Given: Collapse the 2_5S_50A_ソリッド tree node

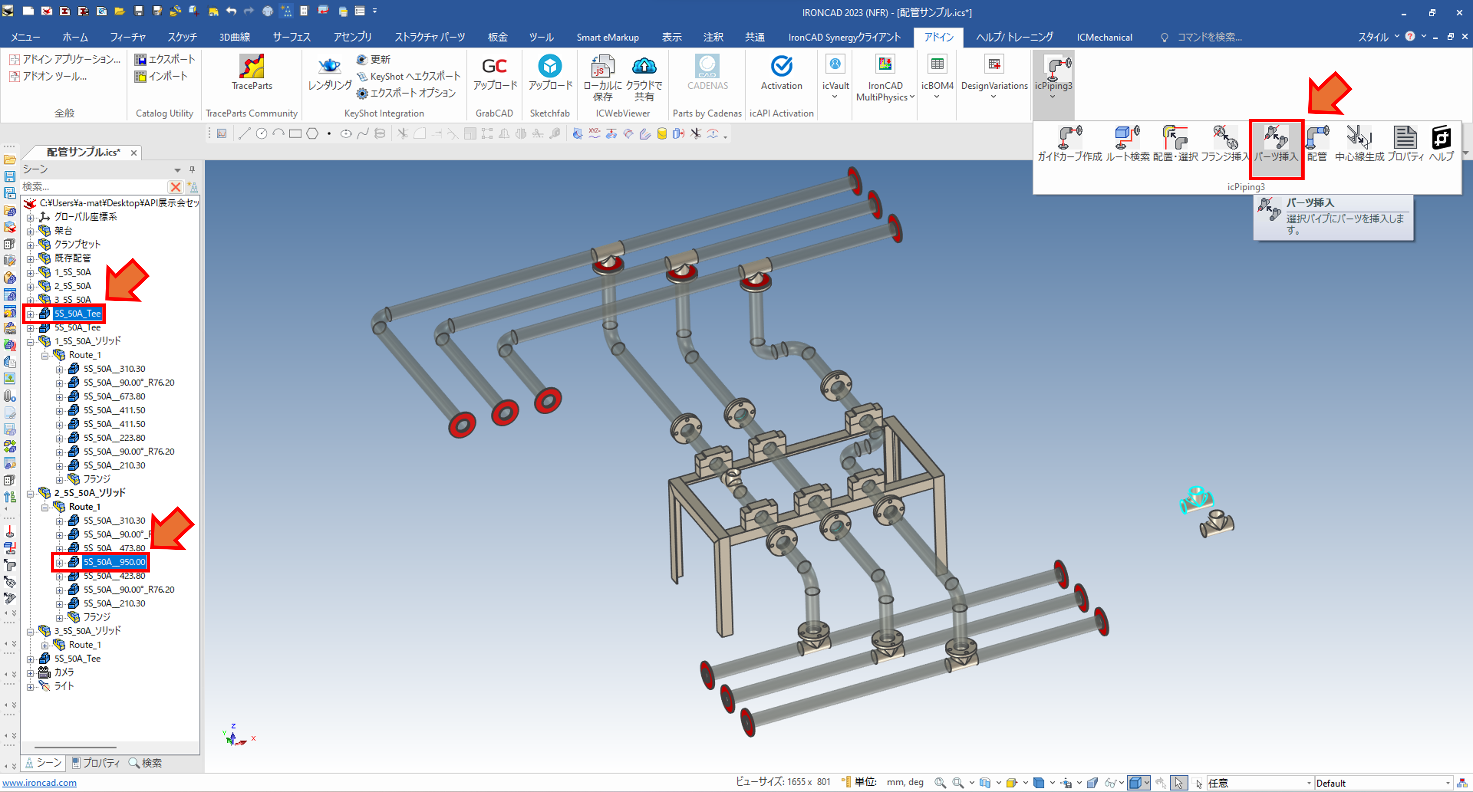Looking at the screenshot, I should tap(30, 493).
